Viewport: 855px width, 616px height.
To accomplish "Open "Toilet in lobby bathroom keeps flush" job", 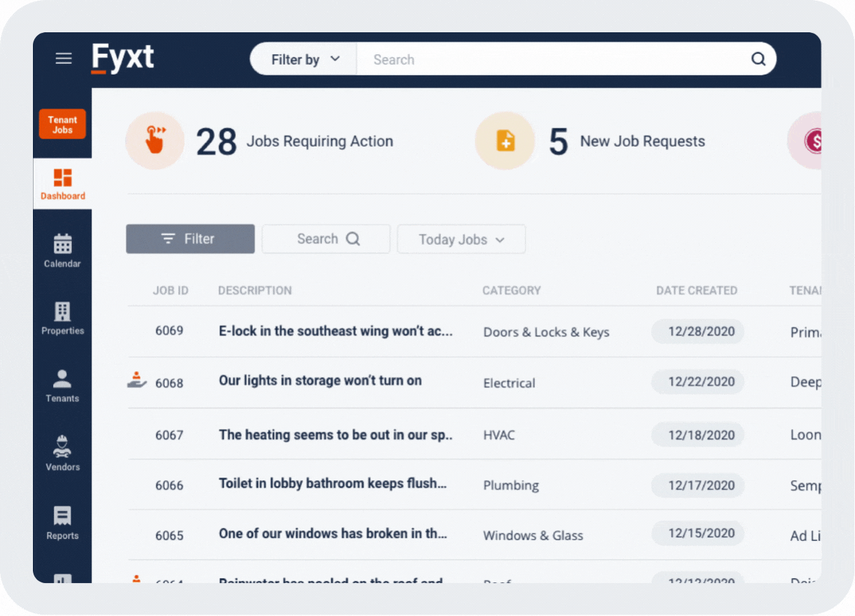I will point(333,484).
